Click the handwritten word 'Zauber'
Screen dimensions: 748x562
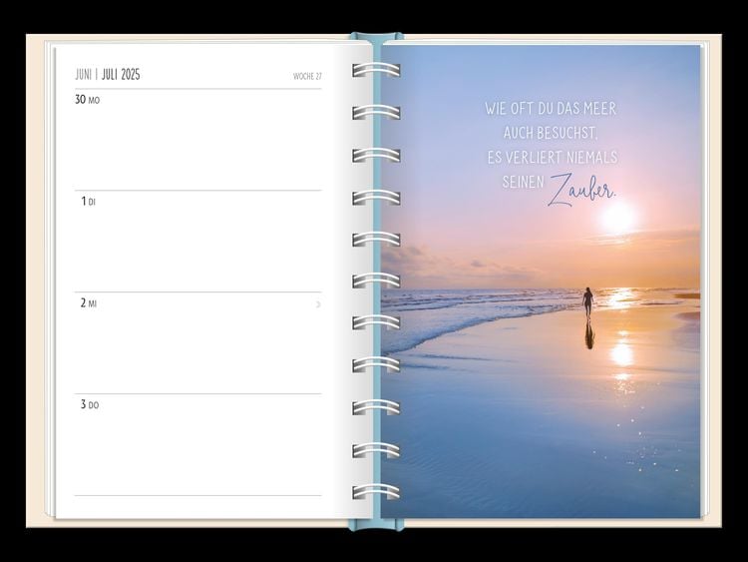tap(581, 190)
